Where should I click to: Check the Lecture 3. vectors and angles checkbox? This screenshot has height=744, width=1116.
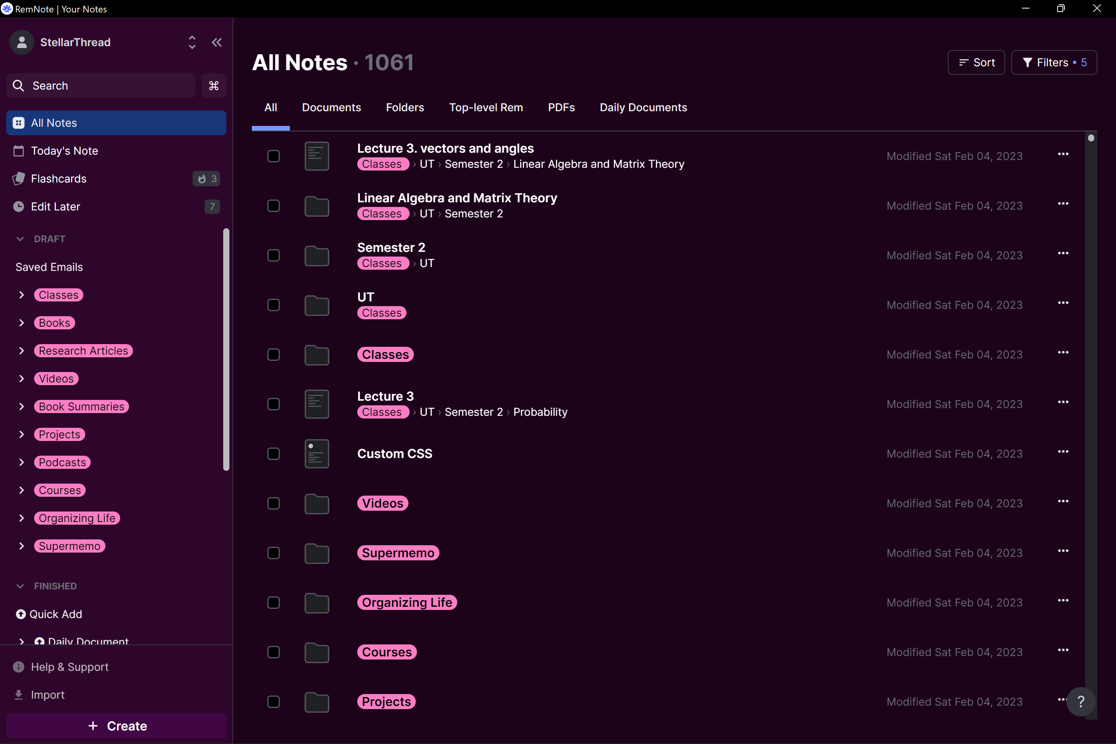click(274, 156)
